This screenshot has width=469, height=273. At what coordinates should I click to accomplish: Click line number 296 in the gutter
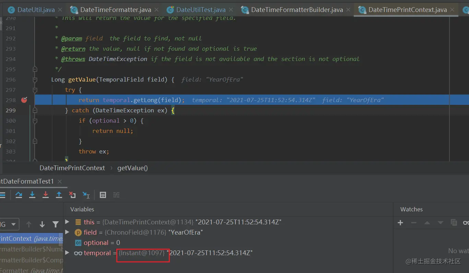[x=11, y=79]
